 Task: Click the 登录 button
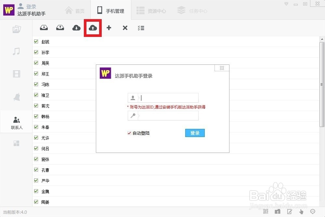(195, 133)
